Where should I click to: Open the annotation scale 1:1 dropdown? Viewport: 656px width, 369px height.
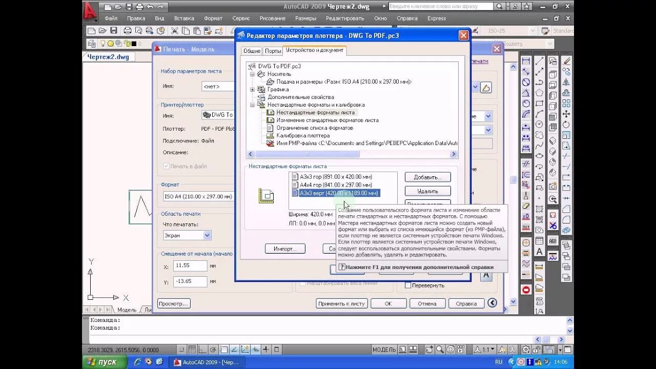[484, 350]
